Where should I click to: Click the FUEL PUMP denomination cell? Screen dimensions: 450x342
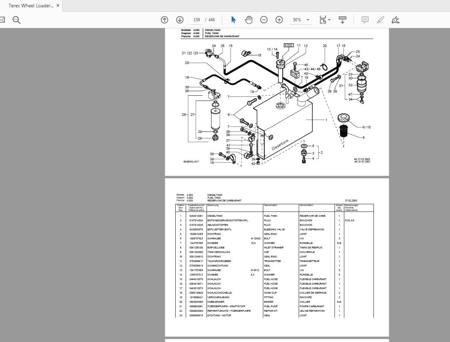[x=271, y=307]
